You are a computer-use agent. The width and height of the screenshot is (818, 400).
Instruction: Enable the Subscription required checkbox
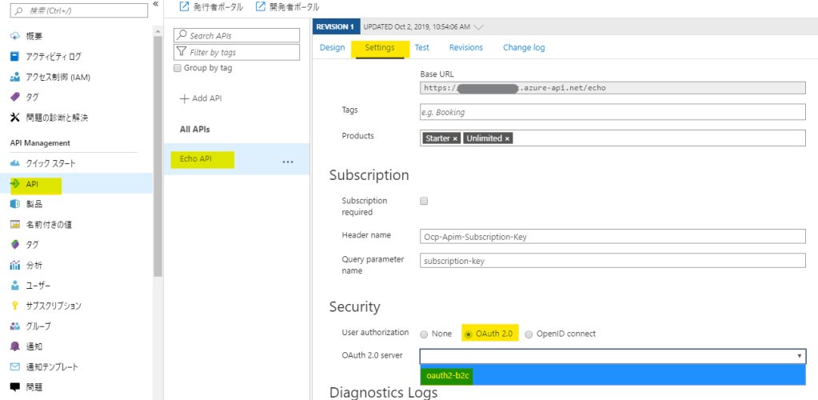tap(425, 202)
